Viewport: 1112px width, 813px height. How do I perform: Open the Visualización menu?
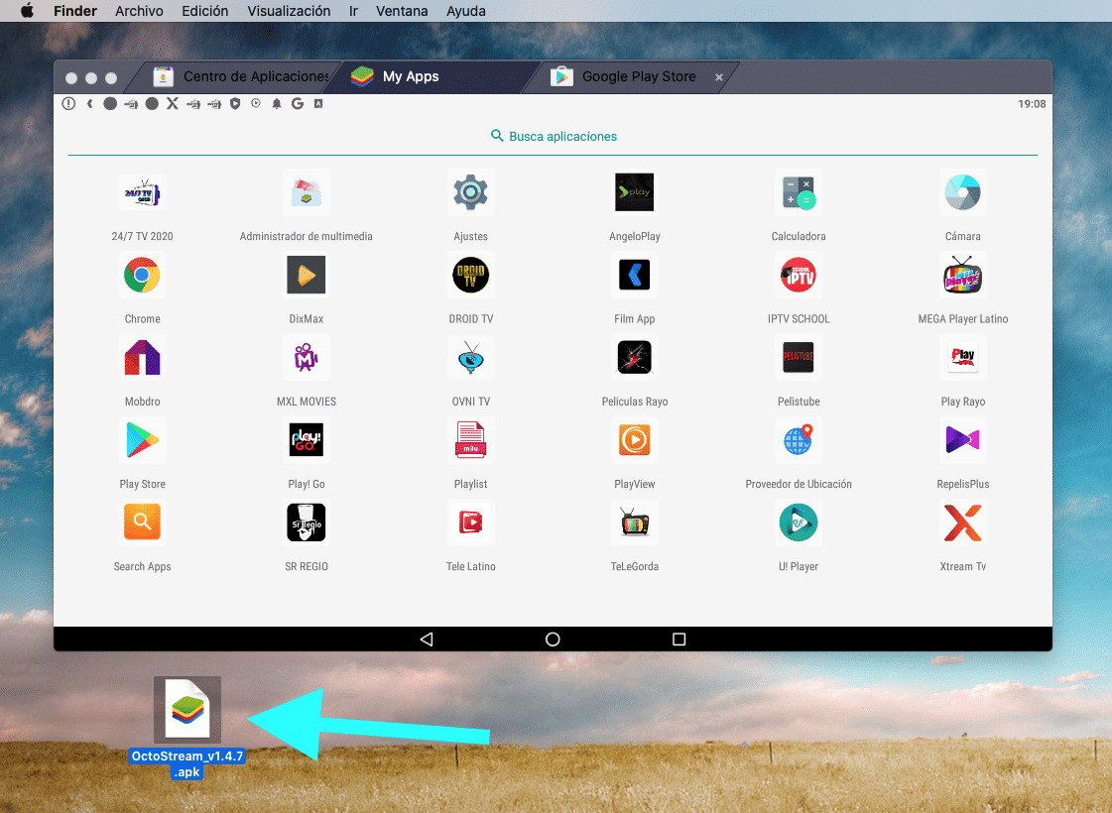click(288, 11)
